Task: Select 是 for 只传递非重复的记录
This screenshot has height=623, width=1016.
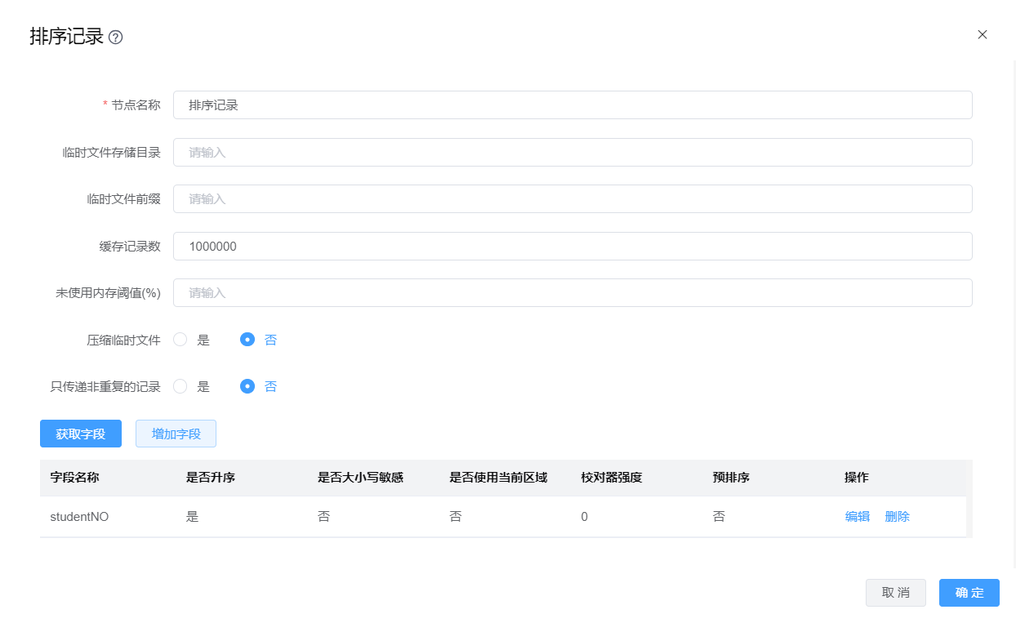Action: click(x=180, y=386)
